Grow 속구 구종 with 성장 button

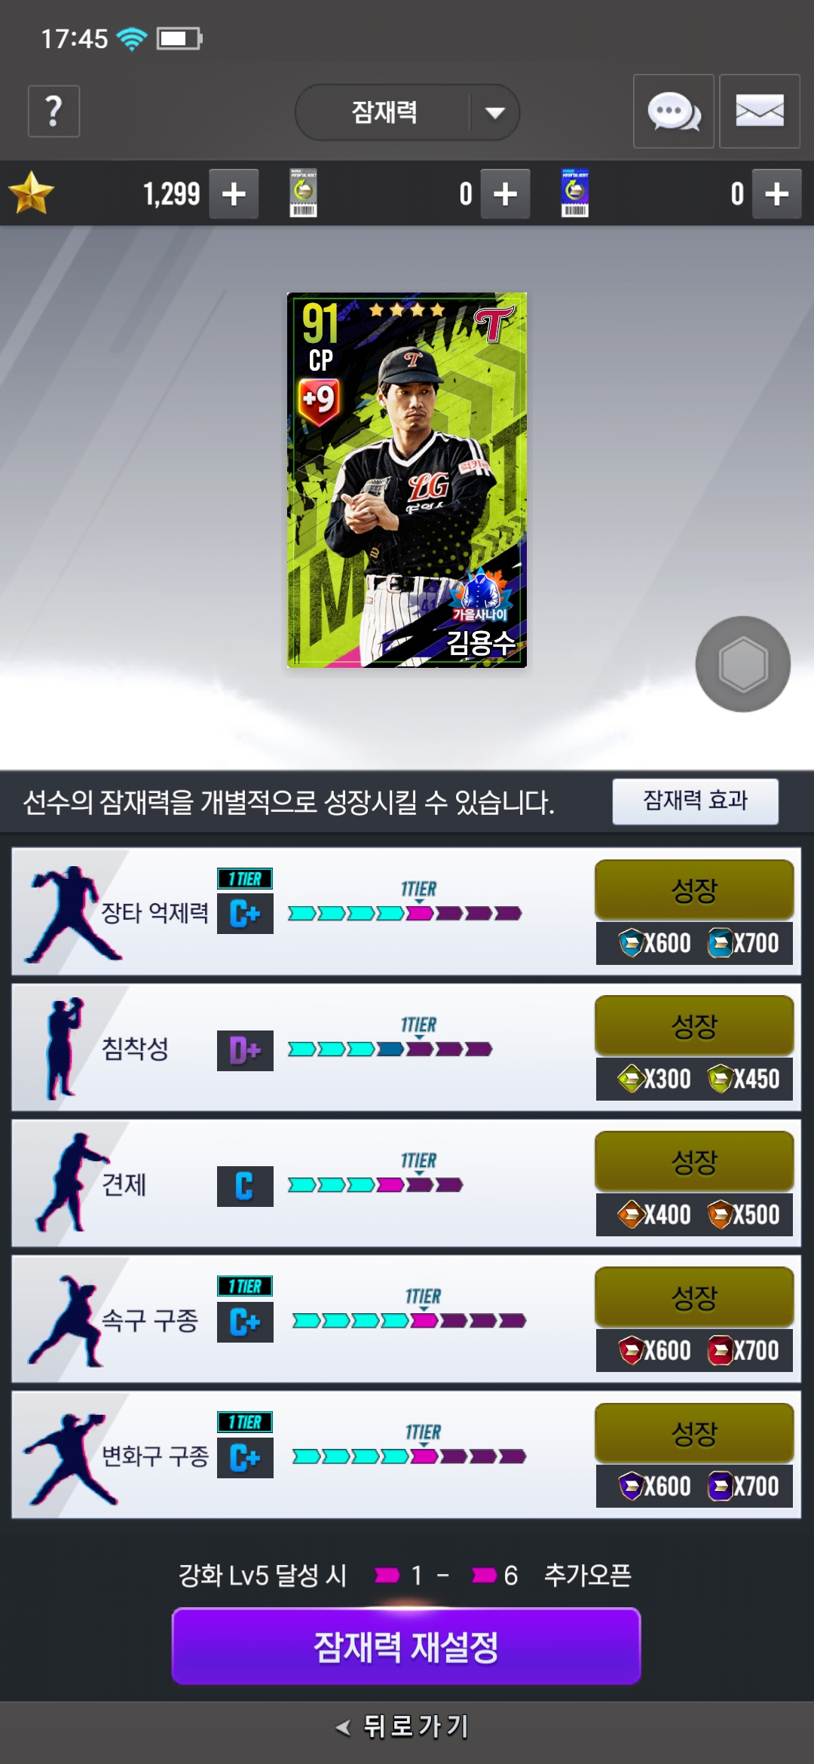(694, 1297)
